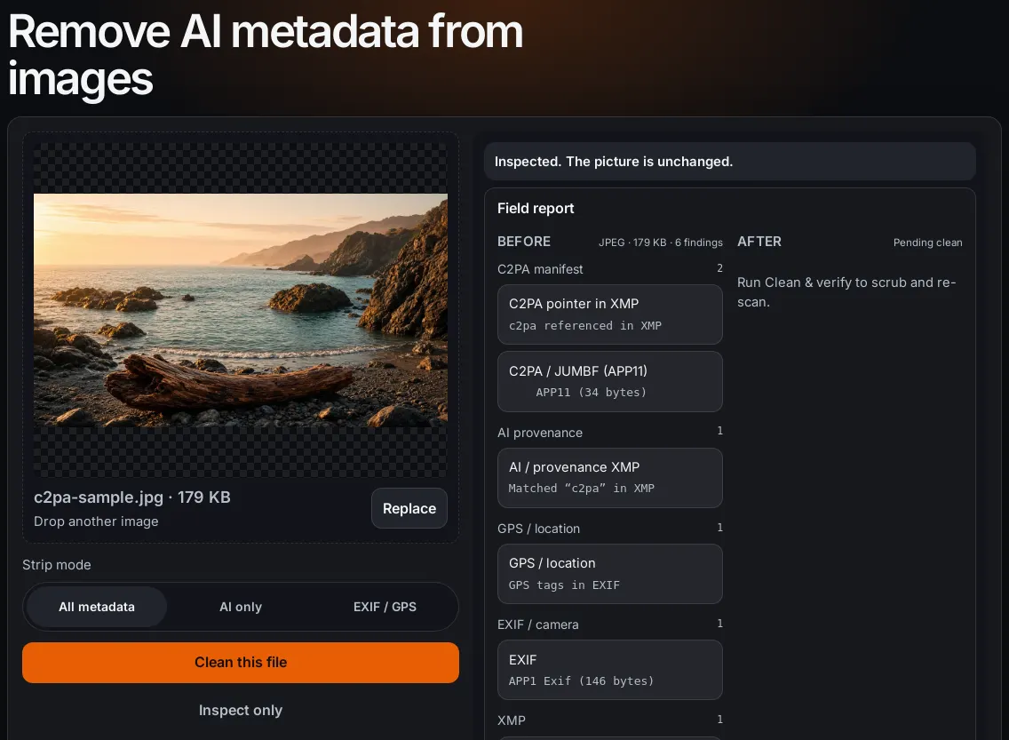Click the Run Clean & verify instruction text
1009x740 pixels.
pos(846,292)
